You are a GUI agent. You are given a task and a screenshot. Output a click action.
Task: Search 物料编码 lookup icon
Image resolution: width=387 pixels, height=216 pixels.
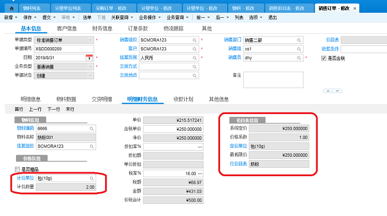pos(92,128)
